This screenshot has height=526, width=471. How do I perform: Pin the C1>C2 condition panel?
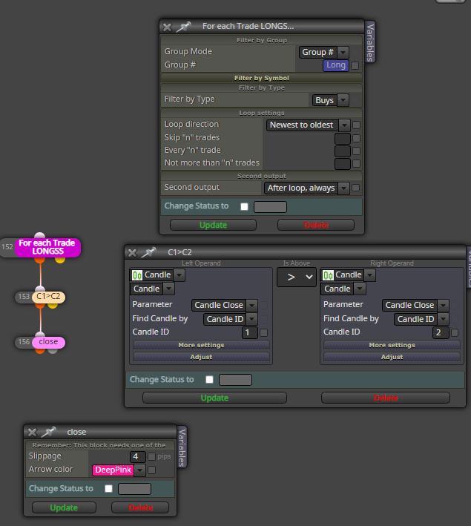click(148, 252)
